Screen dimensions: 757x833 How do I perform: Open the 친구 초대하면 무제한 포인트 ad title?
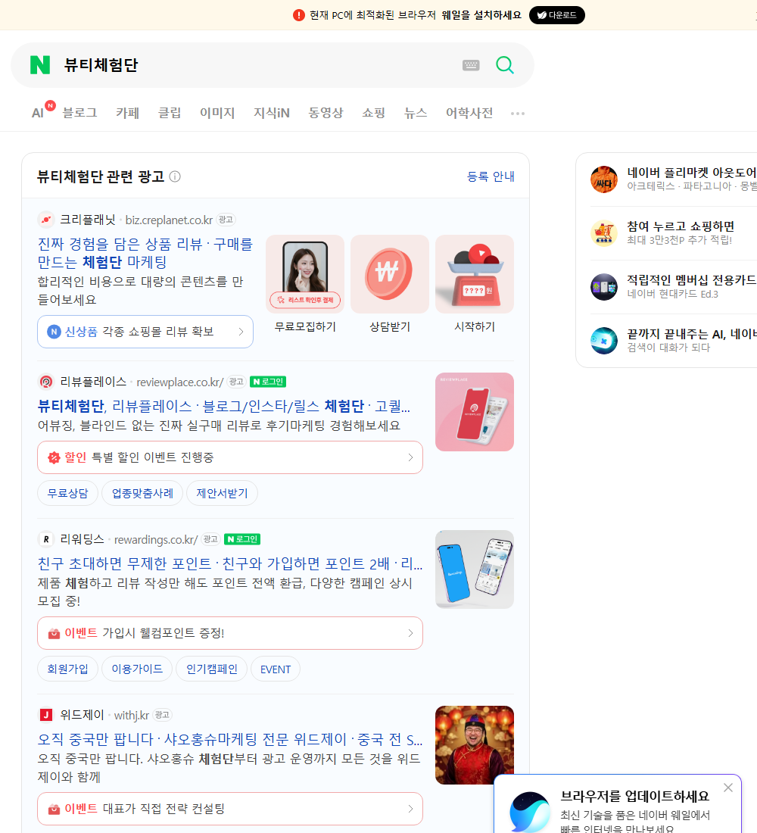(x=230, y=563)
